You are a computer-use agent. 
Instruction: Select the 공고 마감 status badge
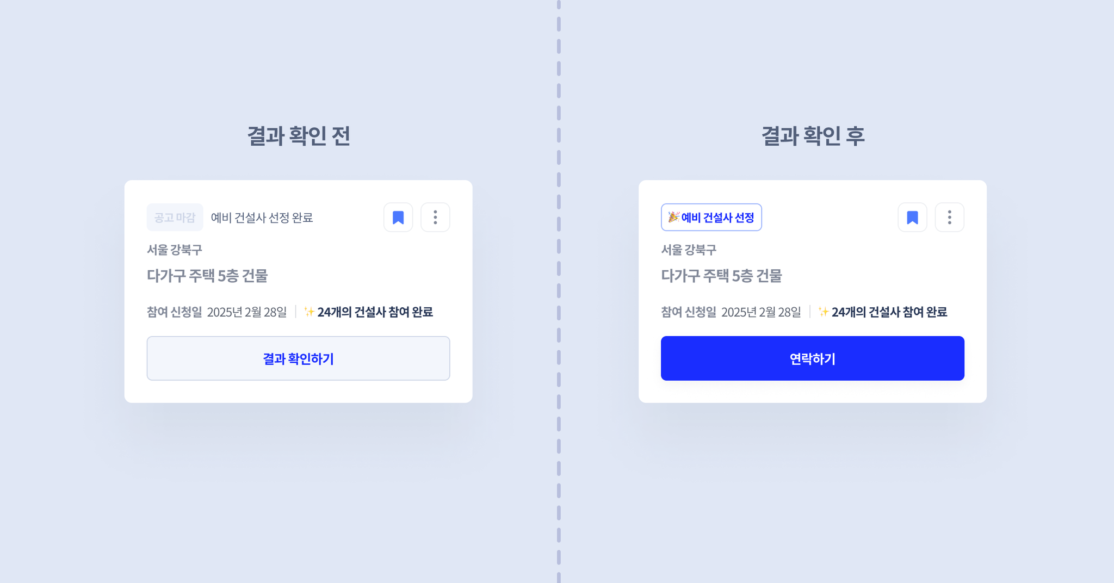point(175,218)
